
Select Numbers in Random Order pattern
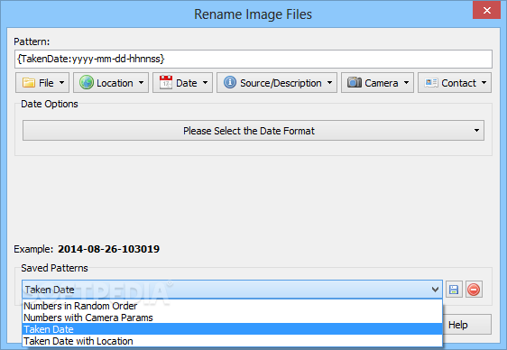point(232,306)
